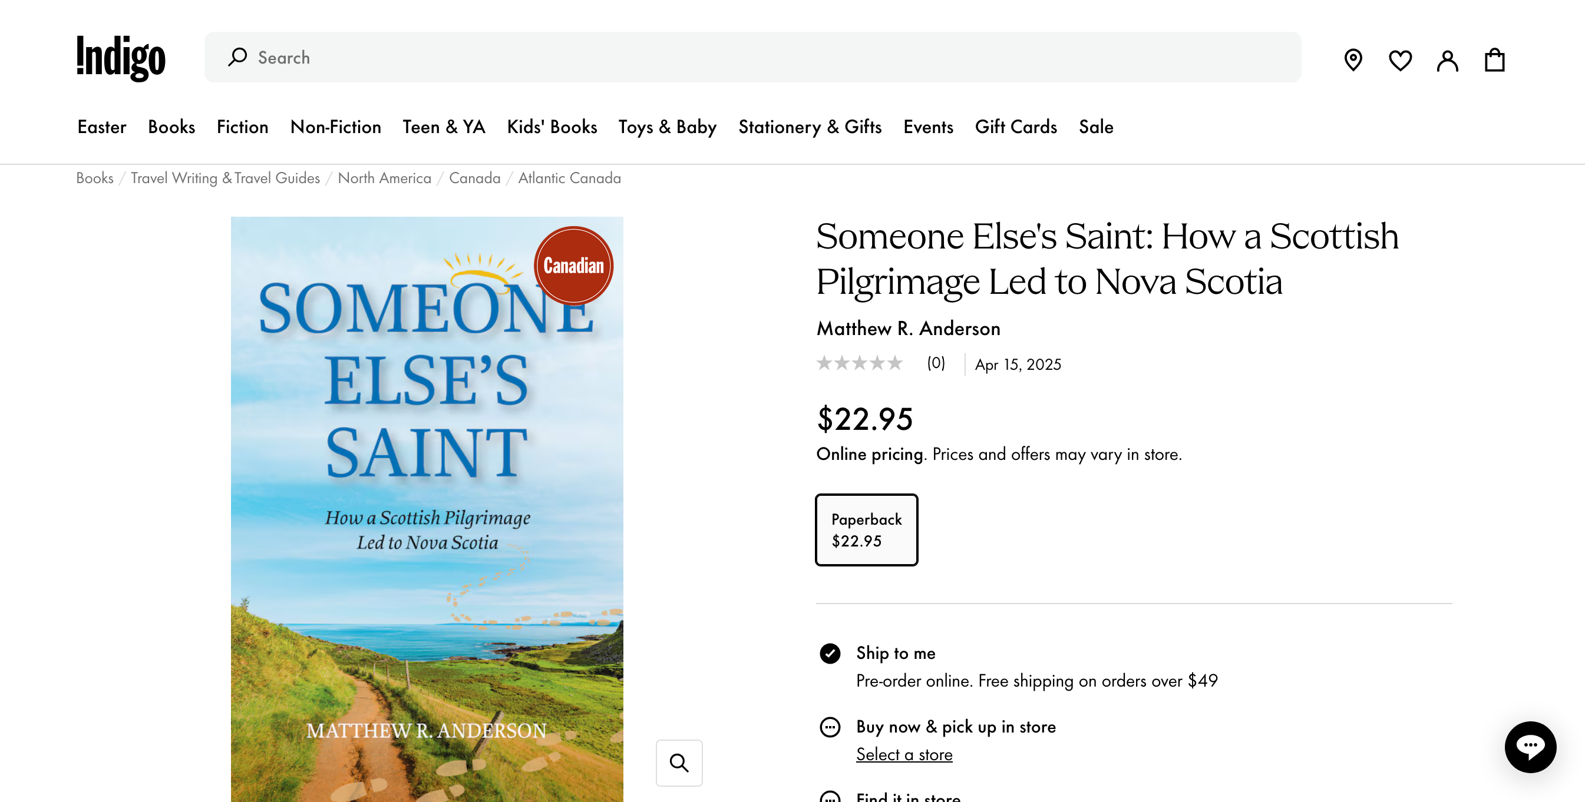Expand the Toys & Baby menu
The height and width of the screenshot is (802, 1585).
[x=667, y=127]
